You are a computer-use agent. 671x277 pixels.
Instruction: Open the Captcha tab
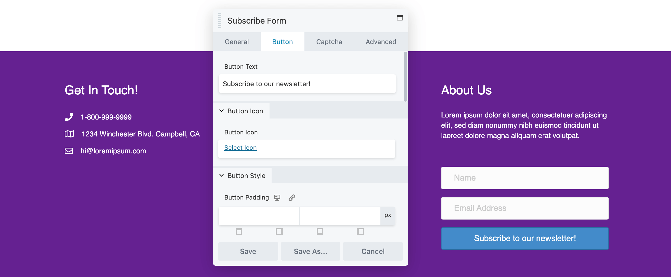[x=329, y=42]
